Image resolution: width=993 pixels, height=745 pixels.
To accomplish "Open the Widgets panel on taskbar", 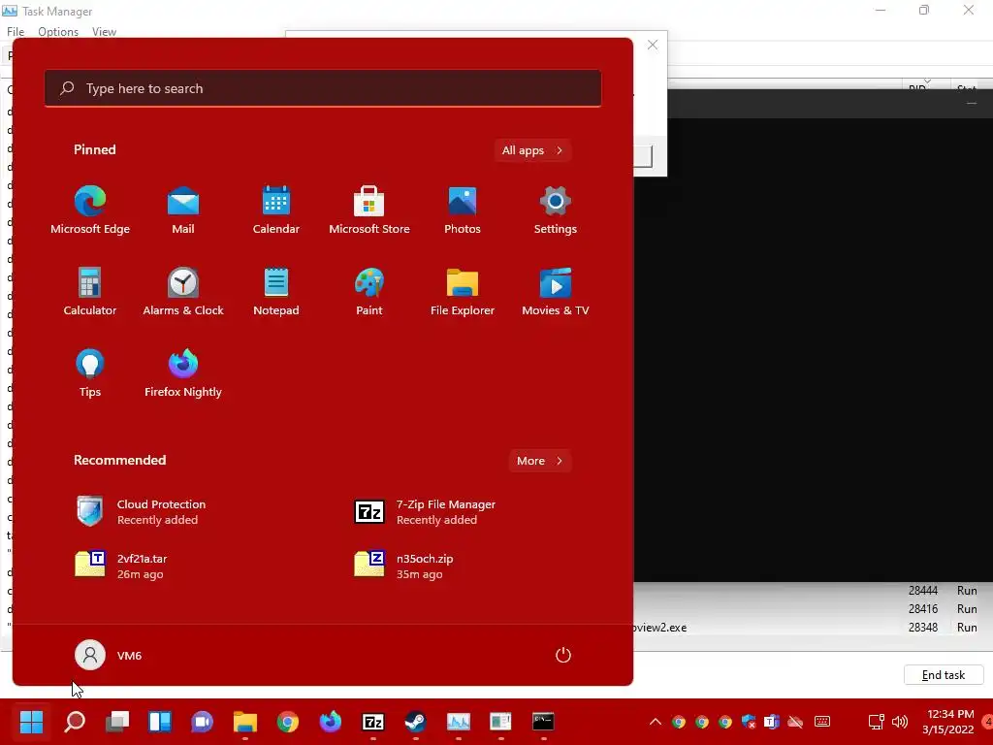I will coord(160,722).
